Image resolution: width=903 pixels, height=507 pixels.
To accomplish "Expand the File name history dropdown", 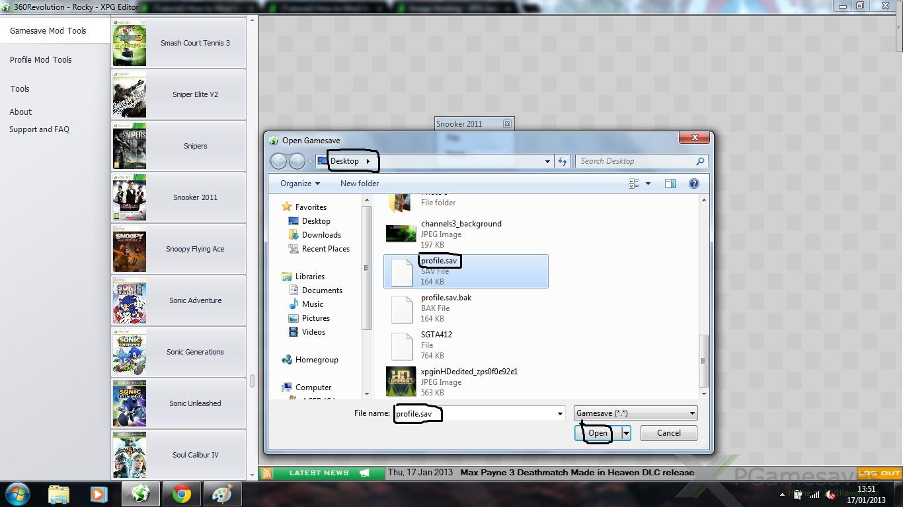I will [x=560, y=414].
